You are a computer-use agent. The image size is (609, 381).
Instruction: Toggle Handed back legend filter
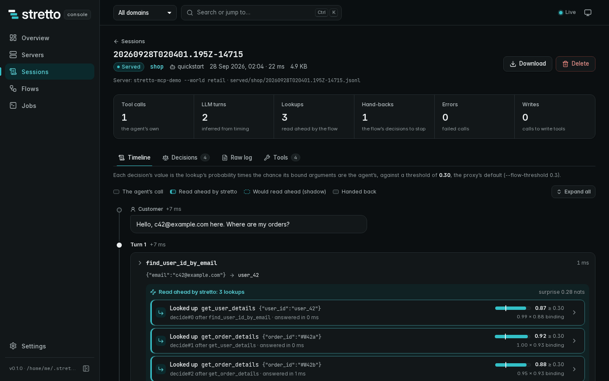click(x=354, y=192)
